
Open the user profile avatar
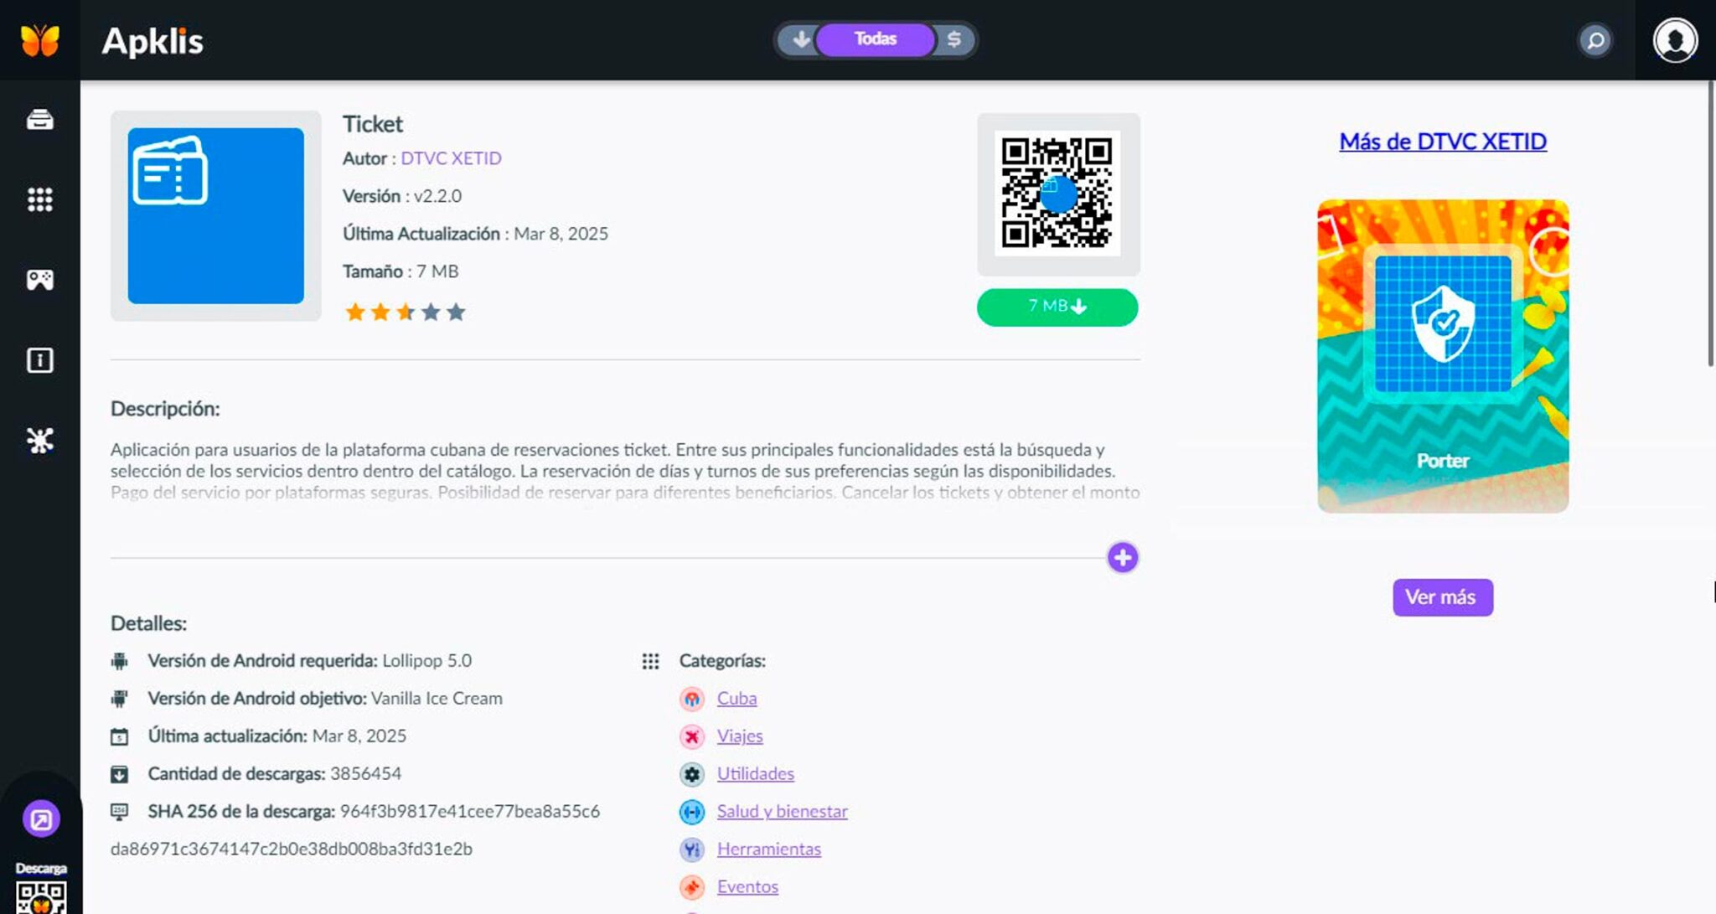(x=1675, y=40)
